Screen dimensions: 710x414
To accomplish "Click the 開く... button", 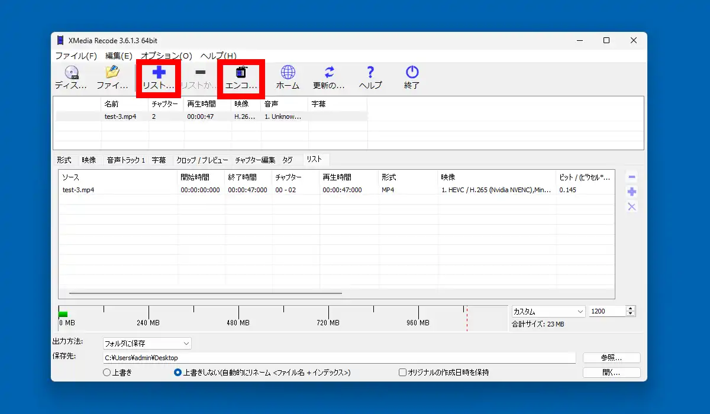I will pyautogui.click(x=611, y=373).
